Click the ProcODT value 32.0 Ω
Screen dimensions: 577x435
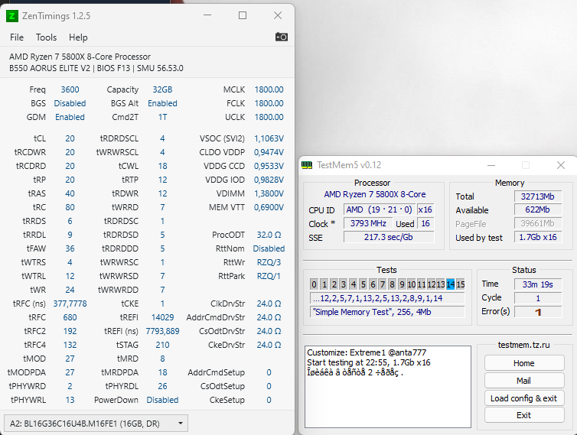click(x=269, y=235)
